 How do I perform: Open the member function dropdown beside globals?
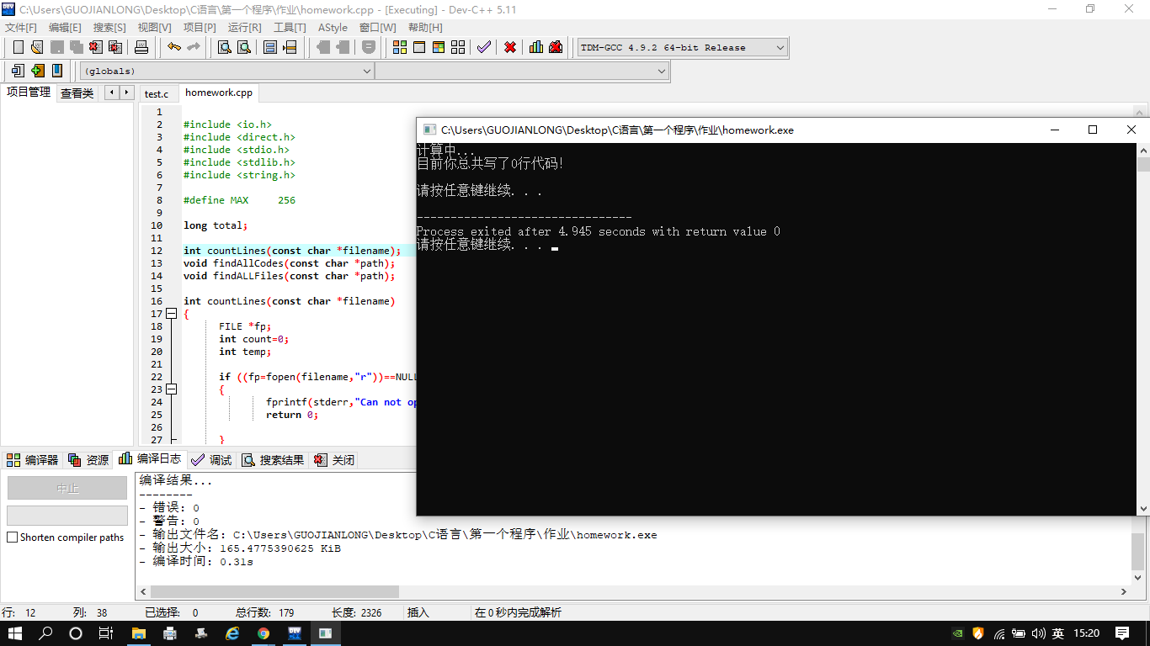click(x=661, y=71)
